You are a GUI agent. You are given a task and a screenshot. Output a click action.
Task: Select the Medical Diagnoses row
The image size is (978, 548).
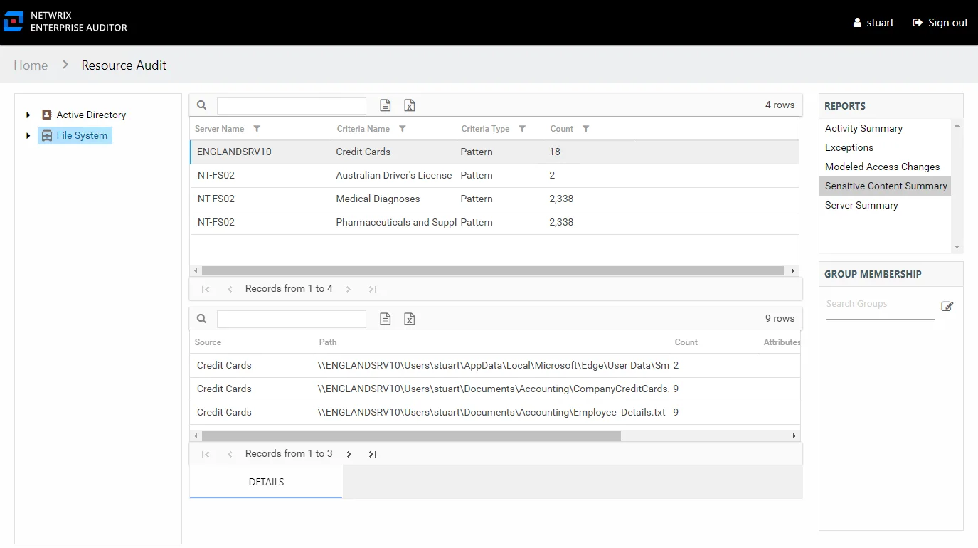[x=494, y=199]
